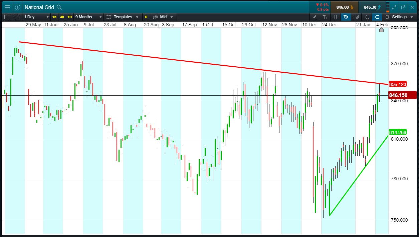Image resolution: width=419 pixels, height=237 pixels.
Task: Toggle the drawing tools pencil-grid icon
Action: coord(346,17)
